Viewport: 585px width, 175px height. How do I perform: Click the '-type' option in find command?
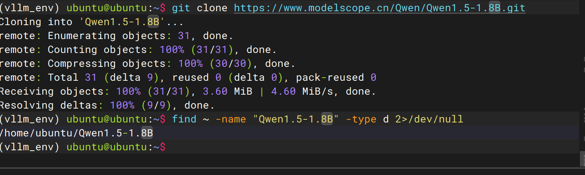361,119
